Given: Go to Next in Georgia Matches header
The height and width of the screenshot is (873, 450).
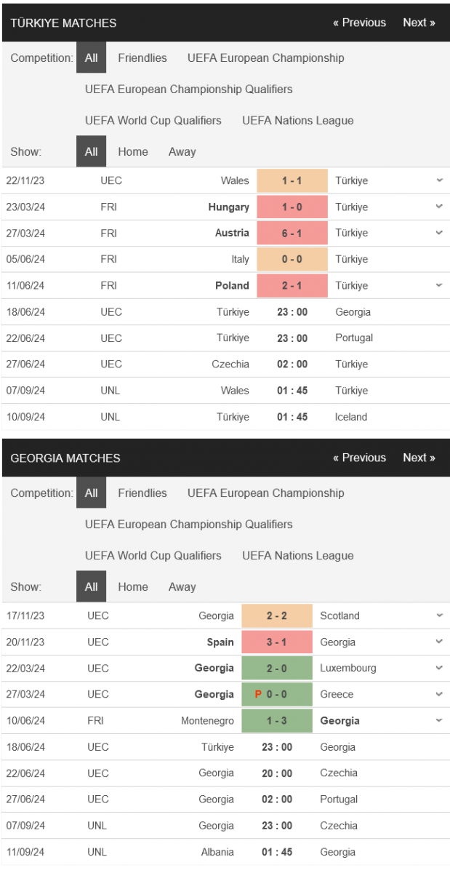Looking at the screenshot, I should (419, 458).
